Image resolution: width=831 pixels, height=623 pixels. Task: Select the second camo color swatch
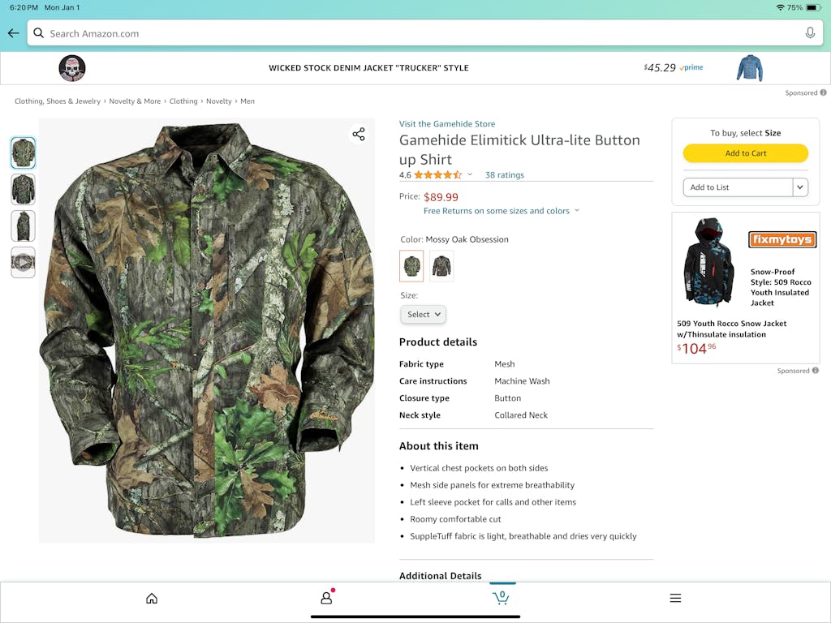(441, 266)
